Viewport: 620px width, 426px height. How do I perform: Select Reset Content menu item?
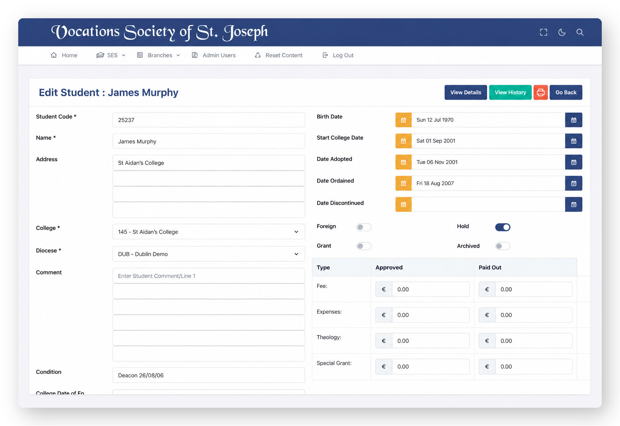click(284, 55)
